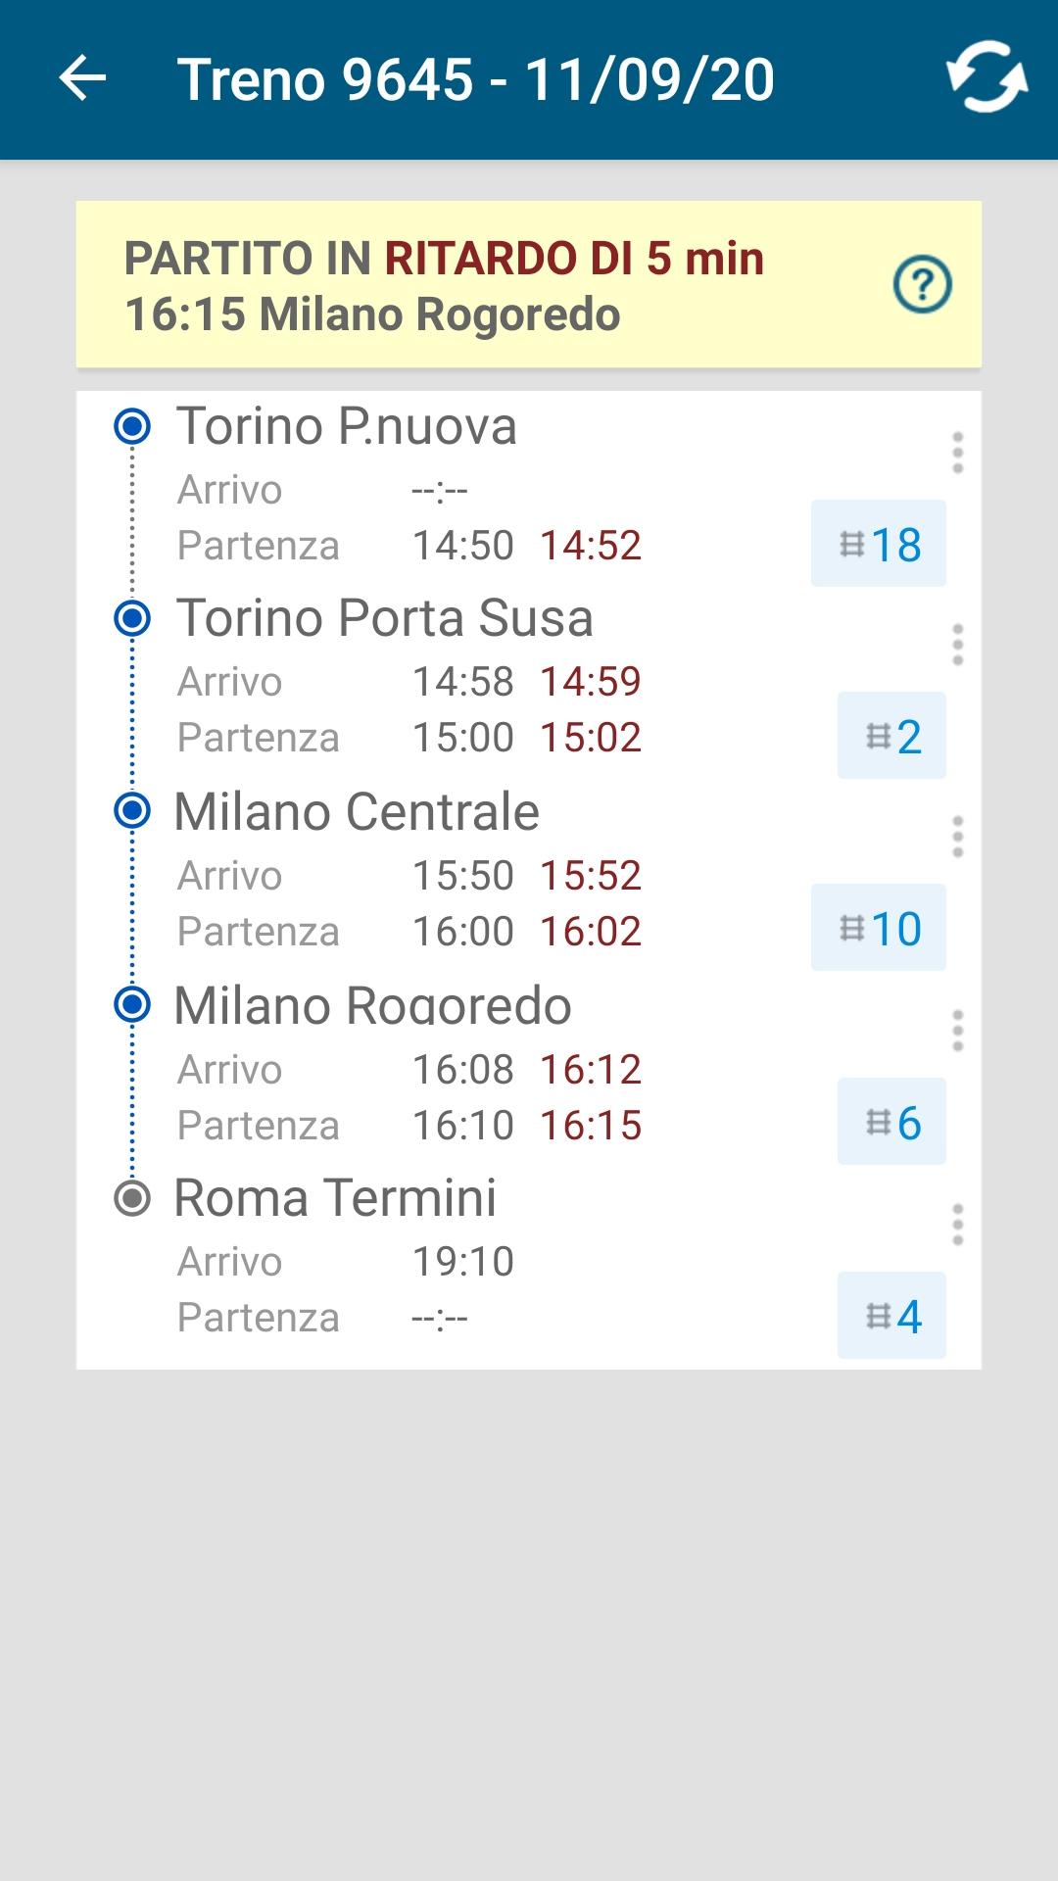Open the delay status help icon
This screenshot has height=1881, width=1058.
click(922, 285)
